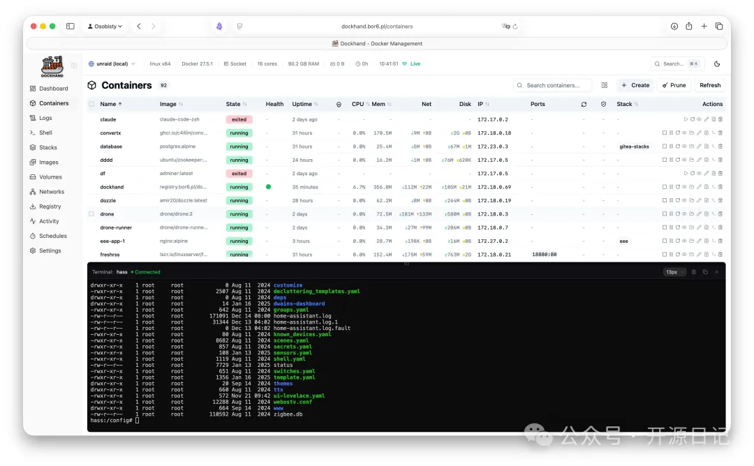Viewport: 754px width, 466px height.
Task: View logs of the drone-runner container
Action: [x=707, y=227]
